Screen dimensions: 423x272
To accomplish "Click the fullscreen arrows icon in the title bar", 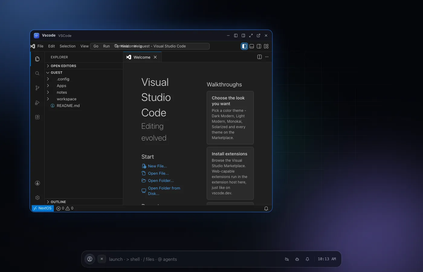I will 251,35.
